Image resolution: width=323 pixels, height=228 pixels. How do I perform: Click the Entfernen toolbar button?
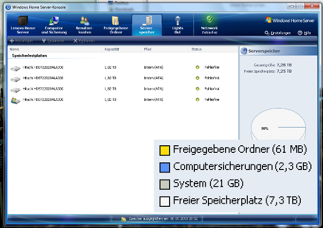84,41
